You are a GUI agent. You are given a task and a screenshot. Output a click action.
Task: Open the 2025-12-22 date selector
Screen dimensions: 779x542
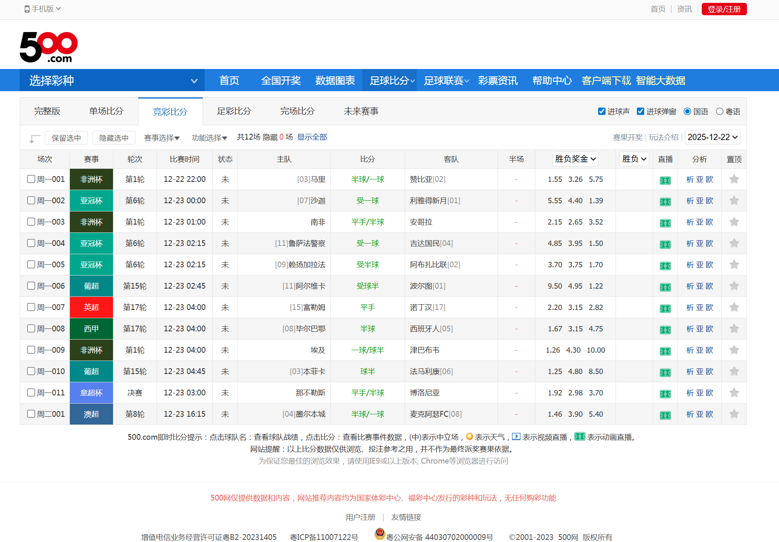[712, 137]
